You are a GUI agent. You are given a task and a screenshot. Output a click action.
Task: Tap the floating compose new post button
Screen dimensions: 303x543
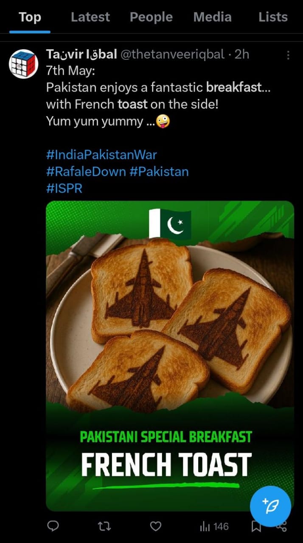[270, 507]
